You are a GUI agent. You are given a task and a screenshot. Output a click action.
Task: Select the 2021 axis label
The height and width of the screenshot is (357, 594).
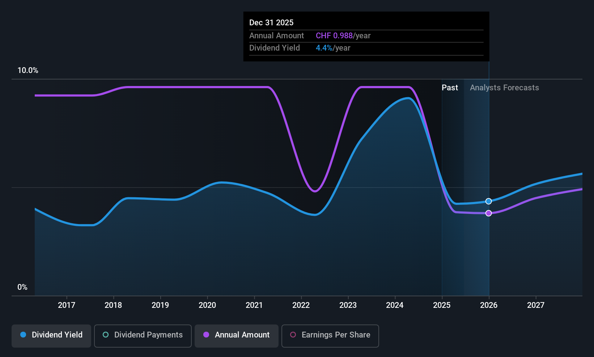click(x=254, y=305)
